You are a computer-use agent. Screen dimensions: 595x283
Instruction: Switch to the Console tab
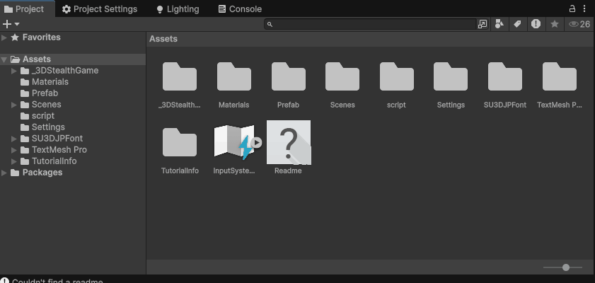[x=239, y=9]
